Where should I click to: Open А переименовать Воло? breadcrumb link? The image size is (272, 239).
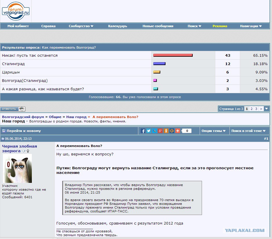pos(115,117)
